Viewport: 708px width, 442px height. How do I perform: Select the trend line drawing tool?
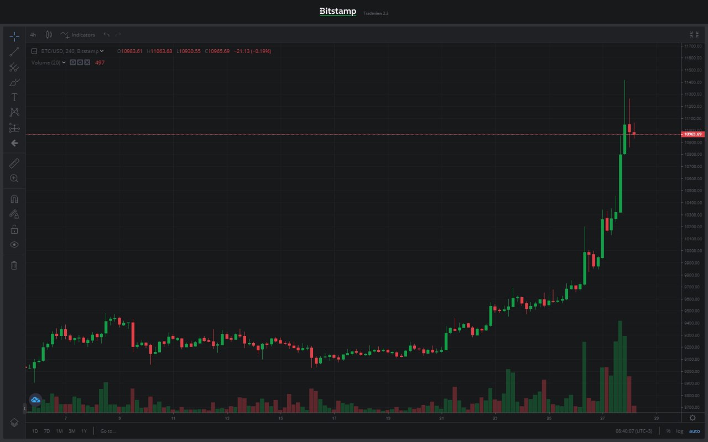coord(14,52)
